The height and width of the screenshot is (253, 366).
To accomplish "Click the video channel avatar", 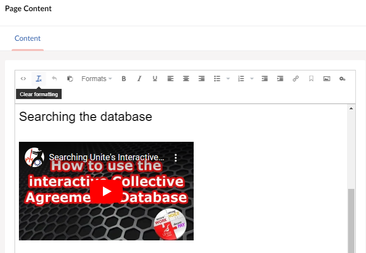I will [x=34, y=157].
